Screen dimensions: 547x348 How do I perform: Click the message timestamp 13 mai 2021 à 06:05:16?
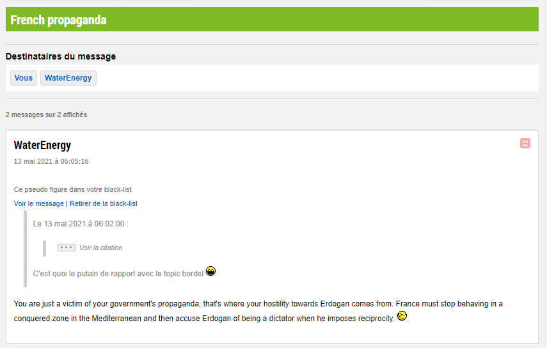(x=51, y=161)
